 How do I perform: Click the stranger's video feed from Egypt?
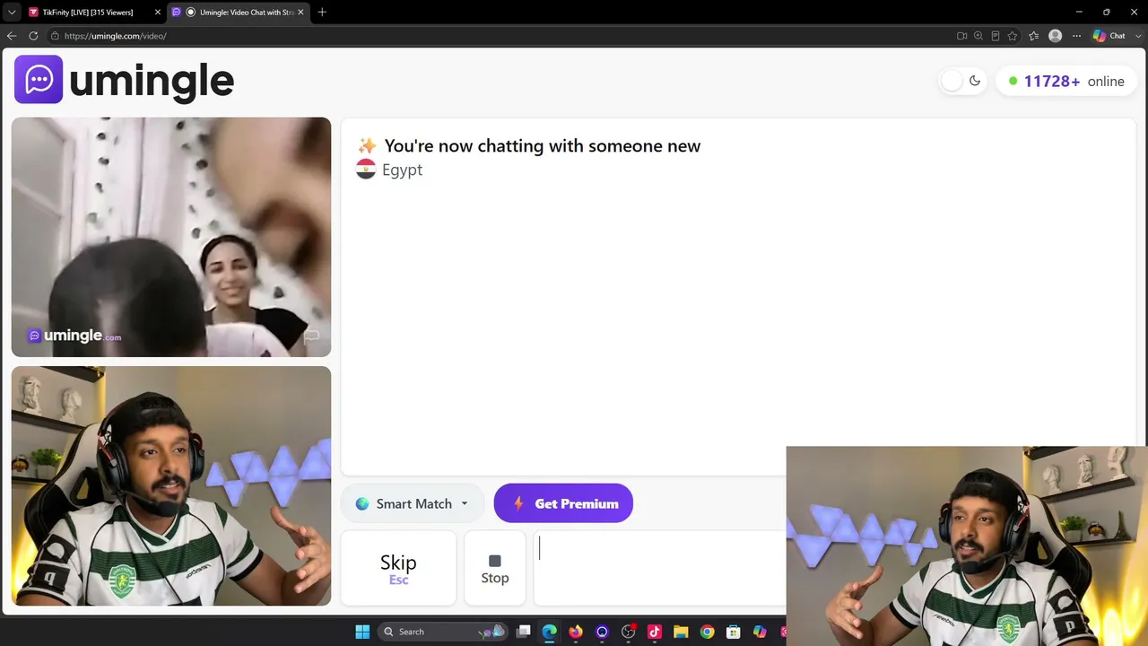[x=171, y=237]
